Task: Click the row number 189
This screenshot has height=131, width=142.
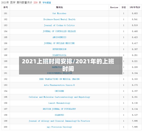Action: 6,61
